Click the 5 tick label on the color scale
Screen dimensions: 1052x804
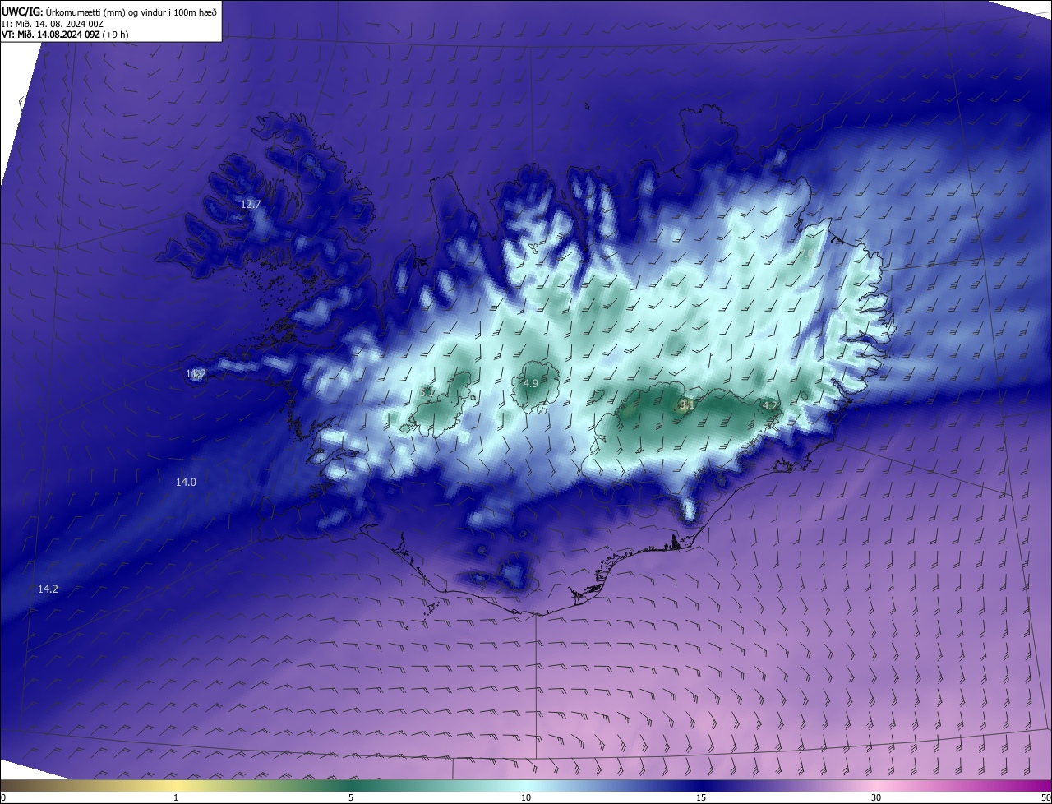click(351, 797)
